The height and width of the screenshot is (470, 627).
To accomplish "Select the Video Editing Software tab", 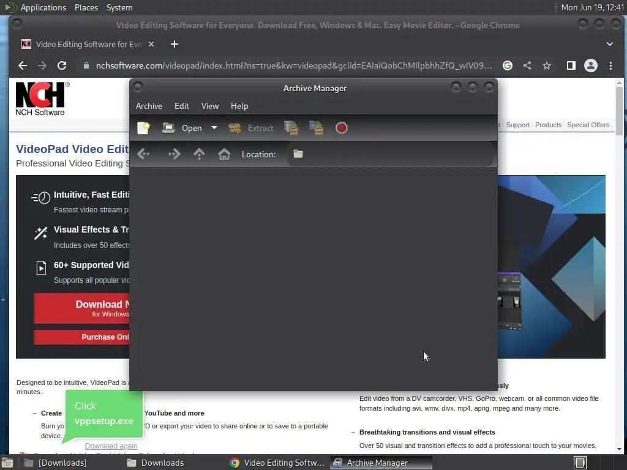I will [88, 44].
